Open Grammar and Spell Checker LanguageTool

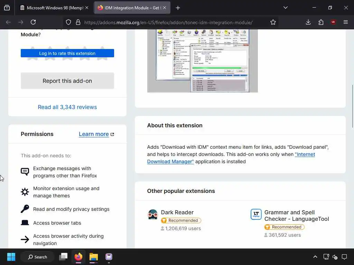point(296,216)
